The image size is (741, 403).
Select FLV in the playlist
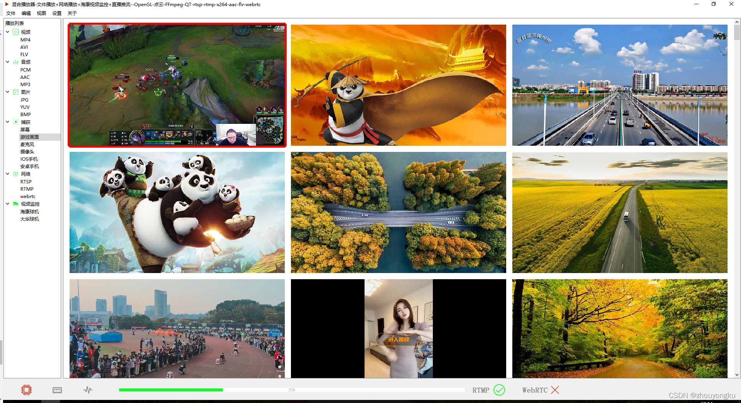coord(24,55)
